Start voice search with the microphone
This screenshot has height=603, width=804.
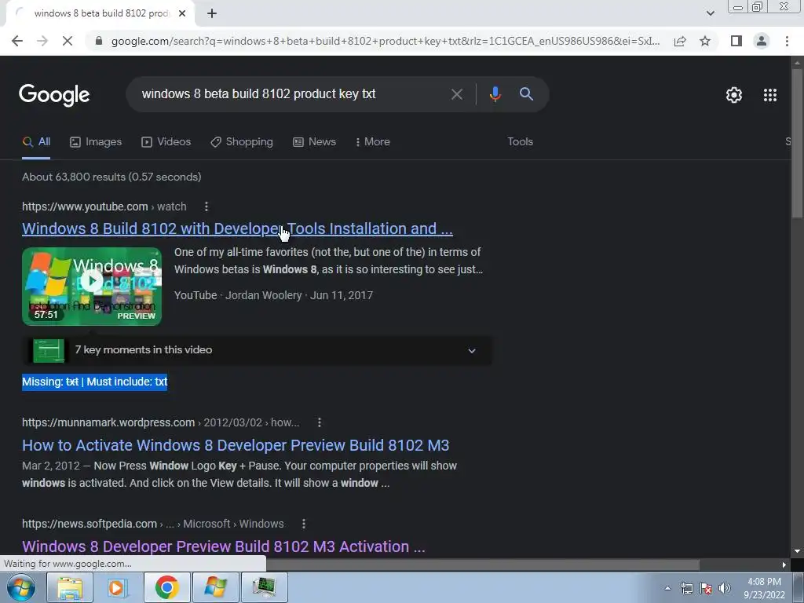tap(495, 94)
